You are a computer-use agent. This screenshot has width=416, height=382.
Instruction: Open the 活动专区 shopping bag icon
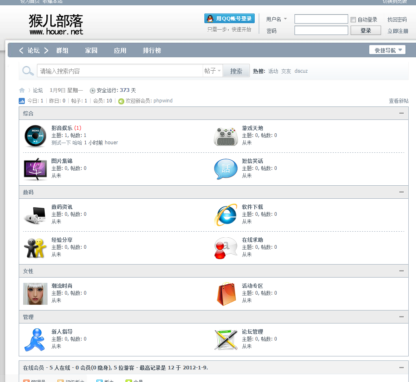tap(226, 294)
